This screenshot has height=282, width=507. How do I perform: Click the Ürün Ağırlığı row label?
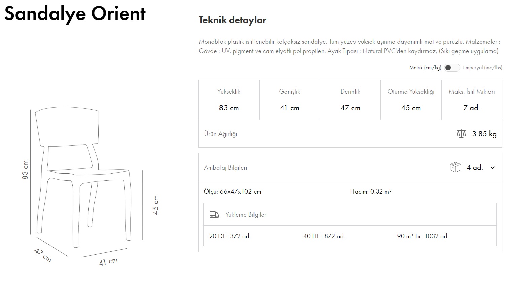coord(221,134)
